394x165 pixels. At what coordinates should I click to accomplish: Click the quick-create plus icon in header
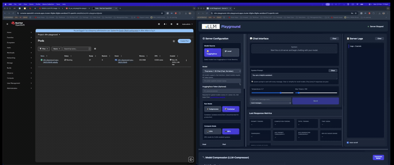171,24
